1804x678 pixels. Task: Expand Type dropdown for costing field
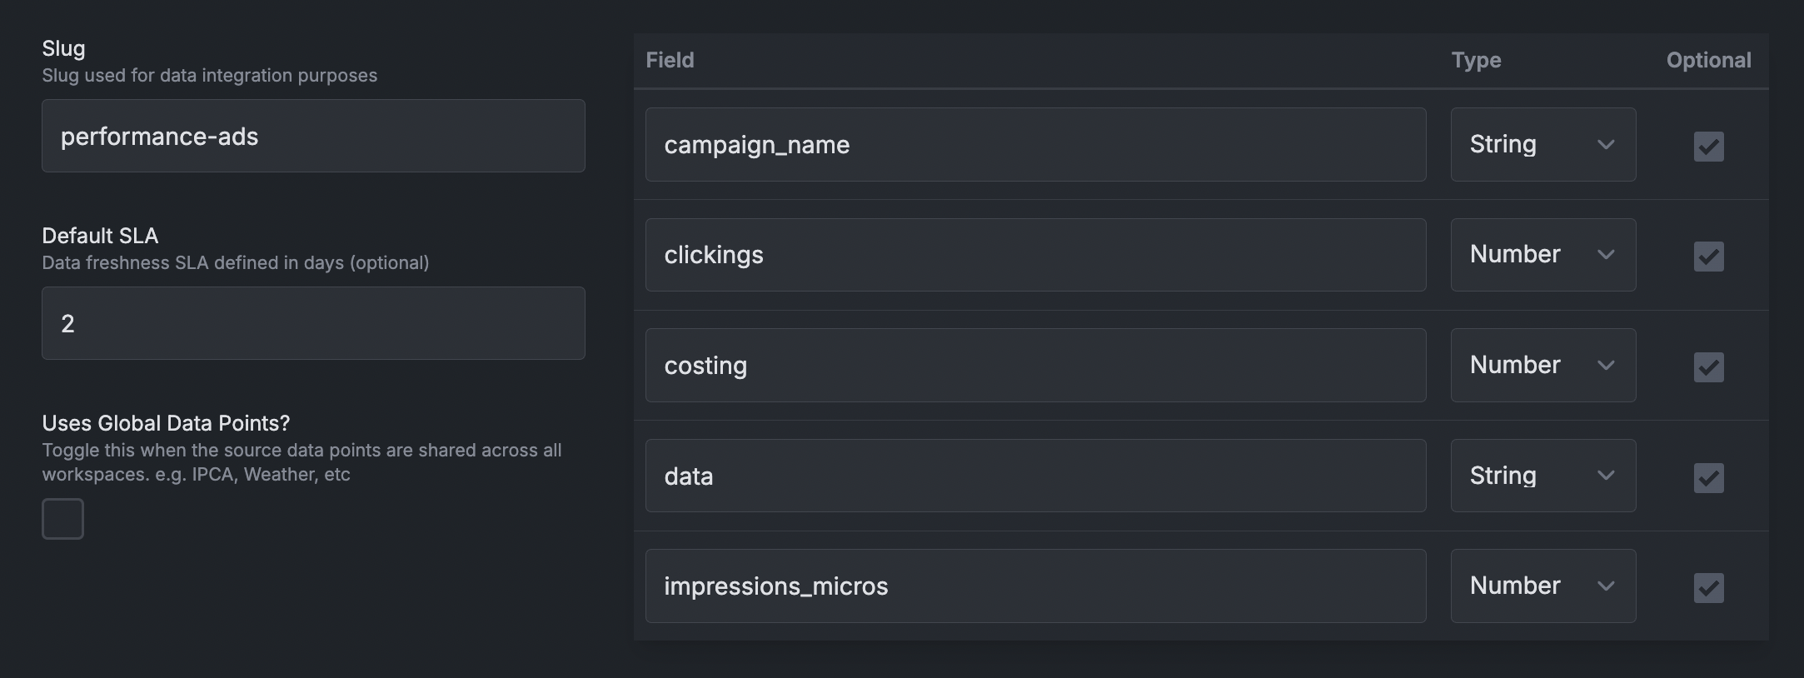click(1542, 365)
